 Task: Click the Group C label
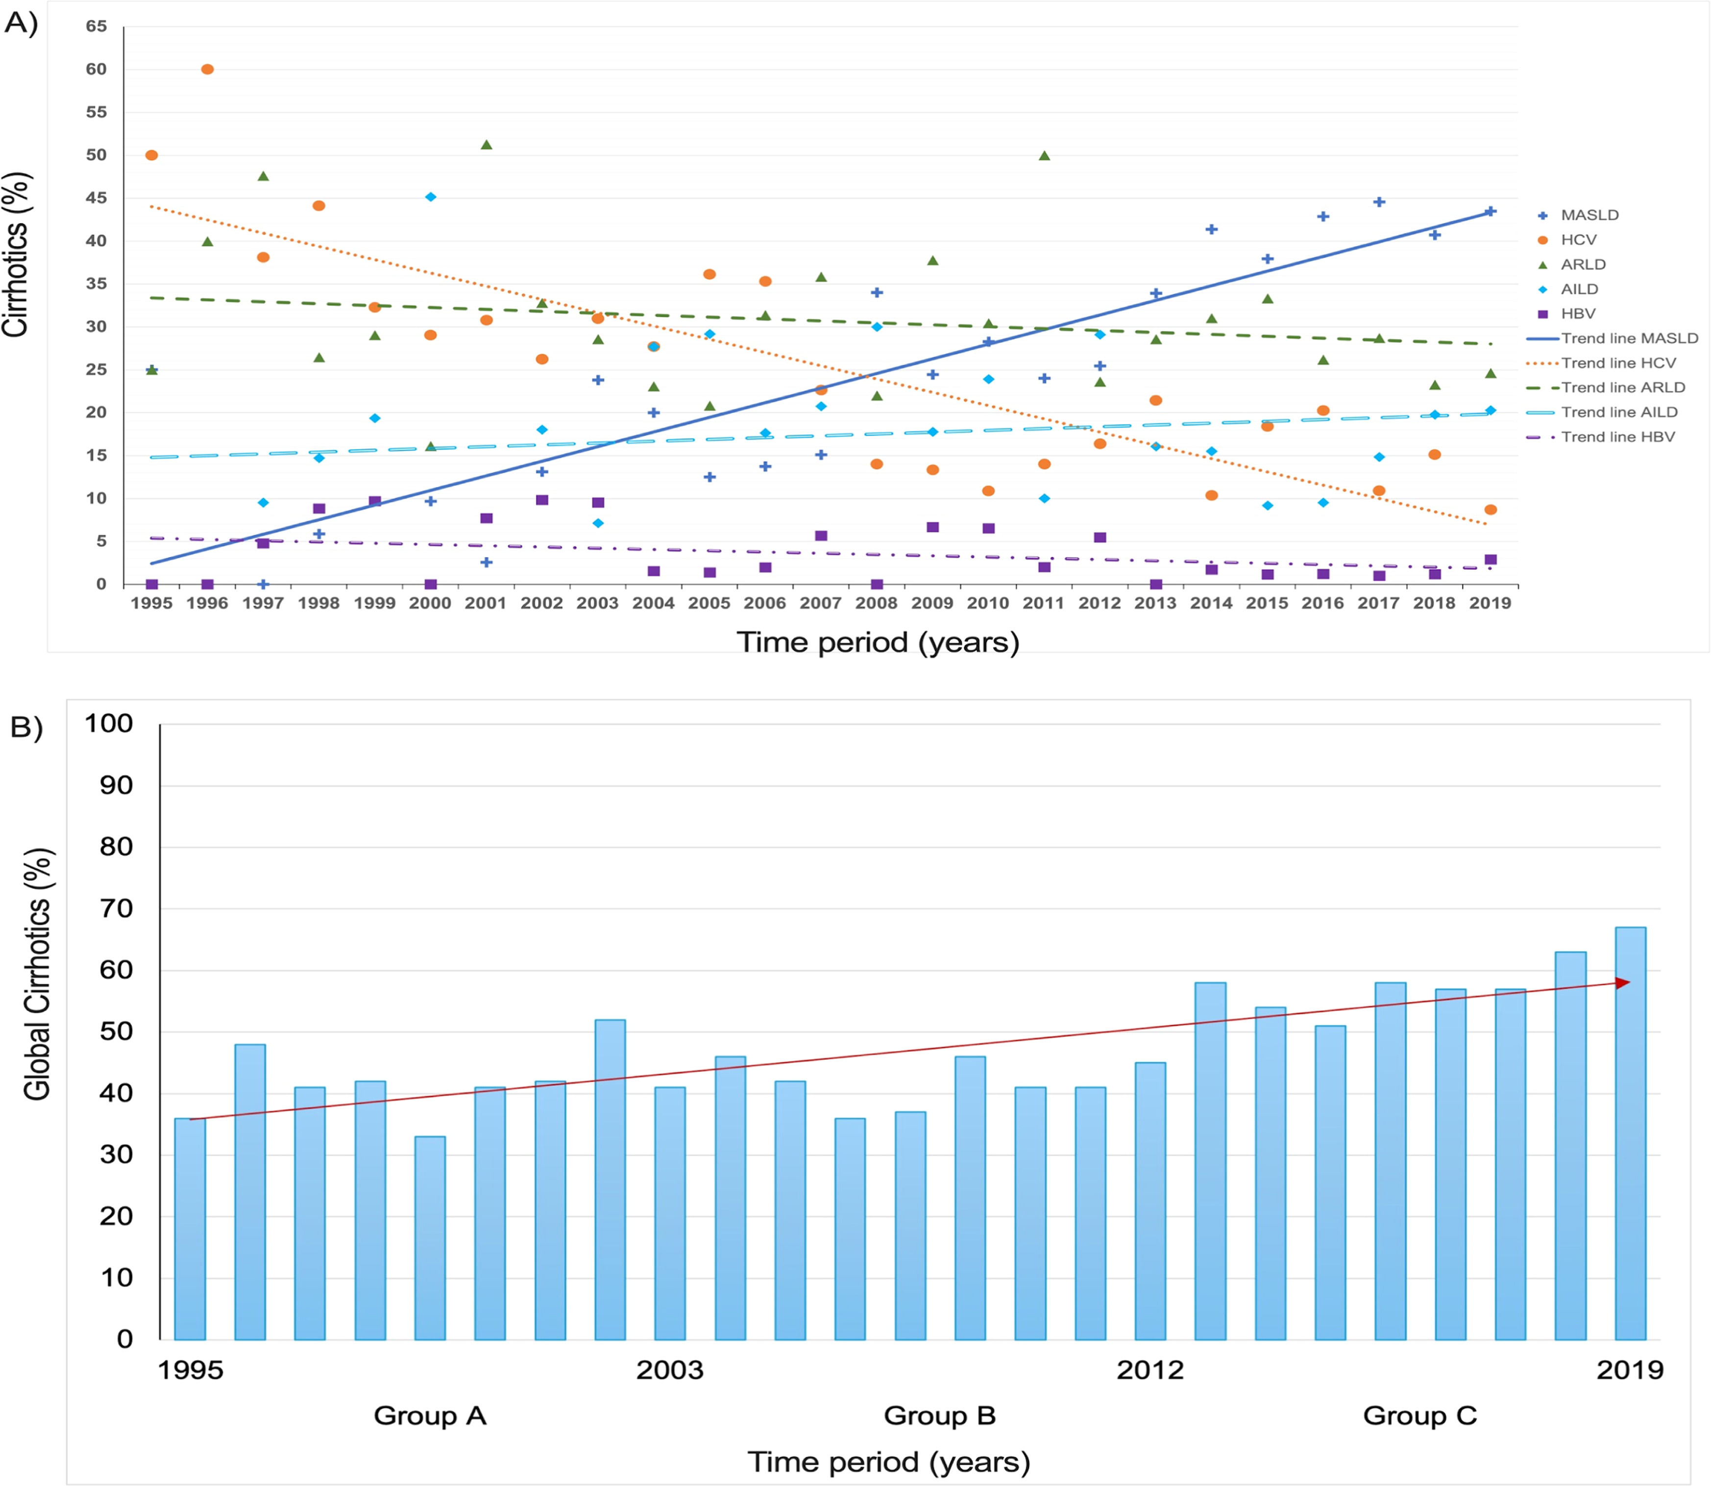1420,1416
